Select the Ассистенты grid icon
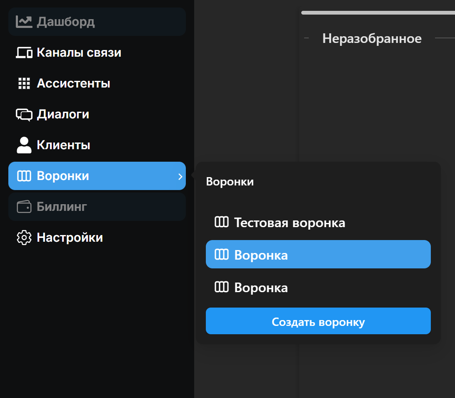The image size is (455, 398). click(x=24, y=83)
